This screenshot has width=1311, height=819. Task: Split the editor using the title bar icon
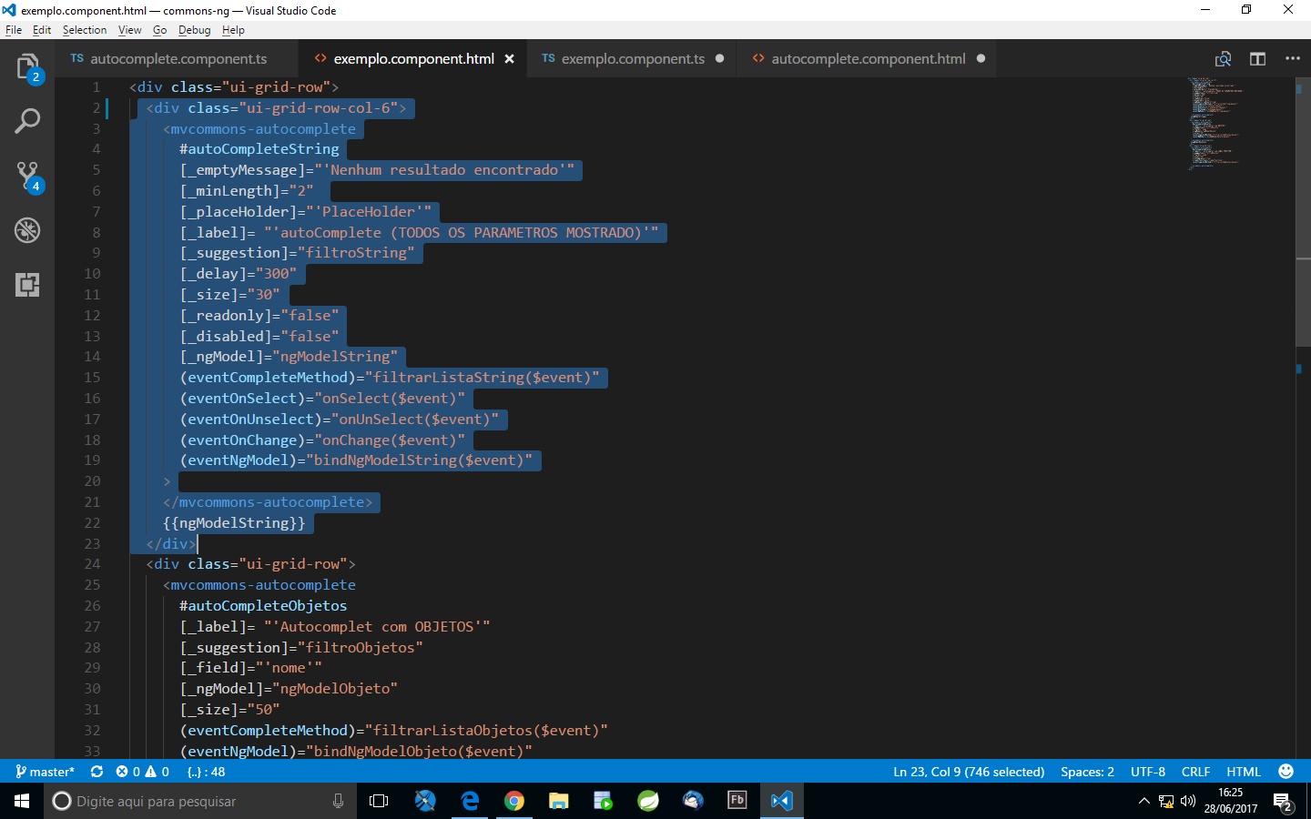pyautogui.click(x=1257, y=57)
